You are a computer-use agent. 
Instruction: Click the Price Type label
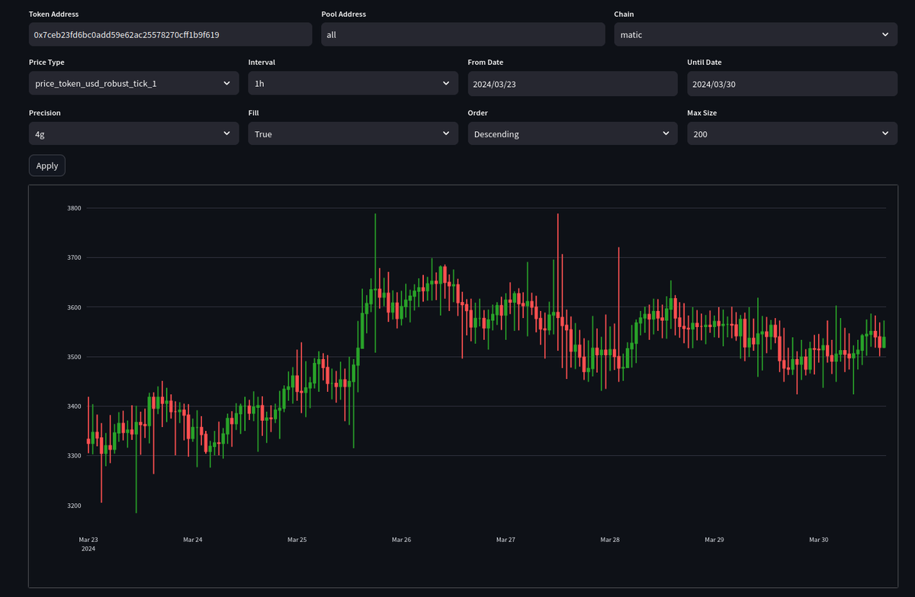click(47, 63)
